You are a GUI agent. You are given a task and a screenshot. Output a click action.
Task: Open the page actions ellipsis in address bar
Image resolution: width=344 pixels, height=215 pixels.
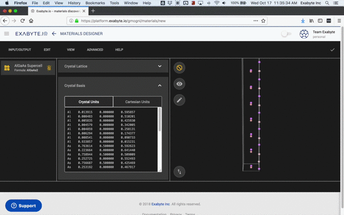(x=256, y=21)
